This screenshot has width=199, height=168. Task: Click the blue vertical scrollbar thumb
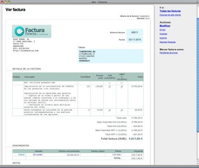pos(198,75)
